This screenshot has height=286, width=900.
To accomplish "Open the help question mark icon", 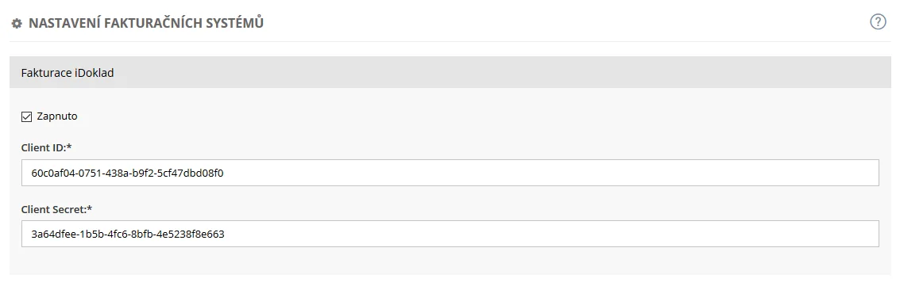I will pyautogui.click(x=879, y=22).
